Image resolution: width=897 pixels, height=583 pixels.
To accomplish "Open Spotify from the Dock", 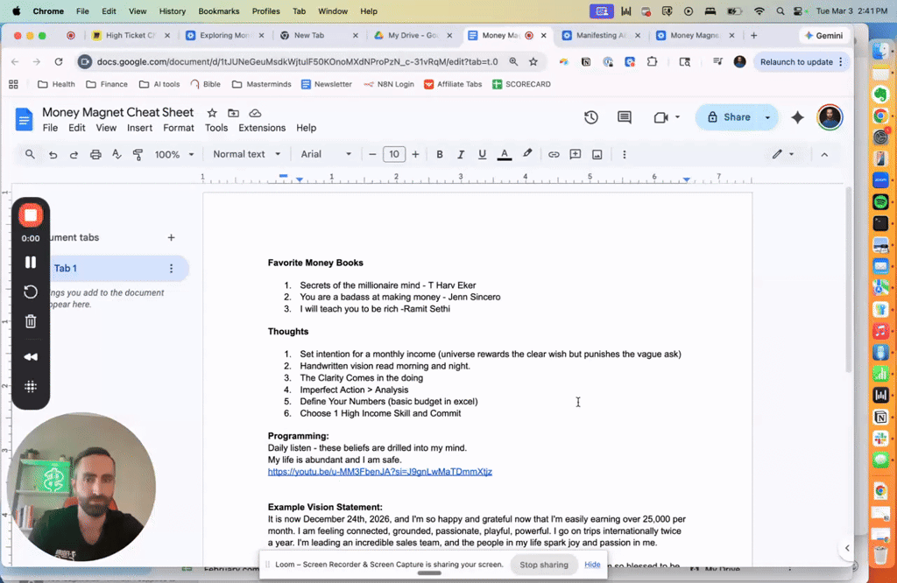I will click(x=880, y=201).
